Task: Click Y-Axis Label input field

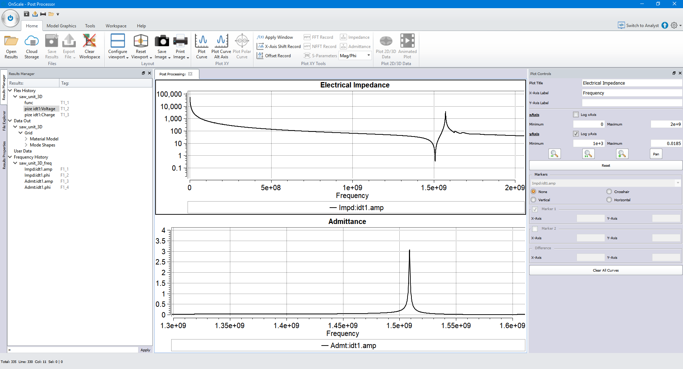Action: pyautogui.click(x=632, y=103)
